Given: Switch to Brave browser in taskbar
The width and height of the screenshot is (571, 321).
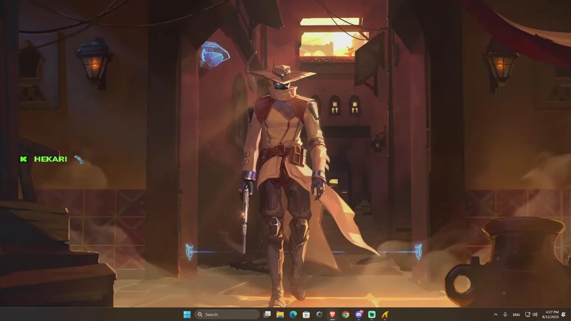Looking at the screenshot, I should 332,314.
